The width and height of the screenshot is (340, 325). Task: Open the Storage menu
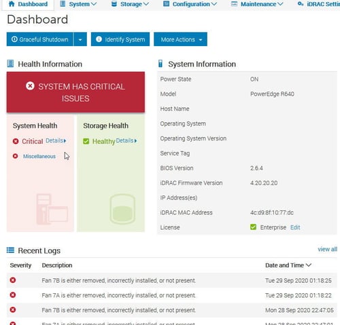point(131,4)
